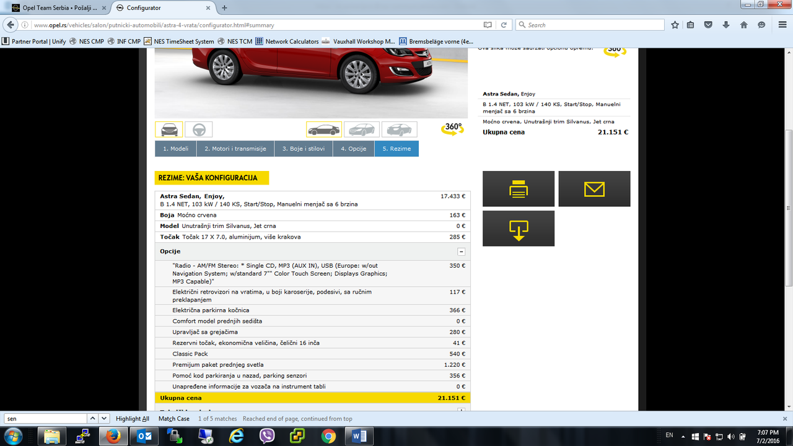Close the find bar
The width and height of the screenshot is (793, 446).
point(784,419)
